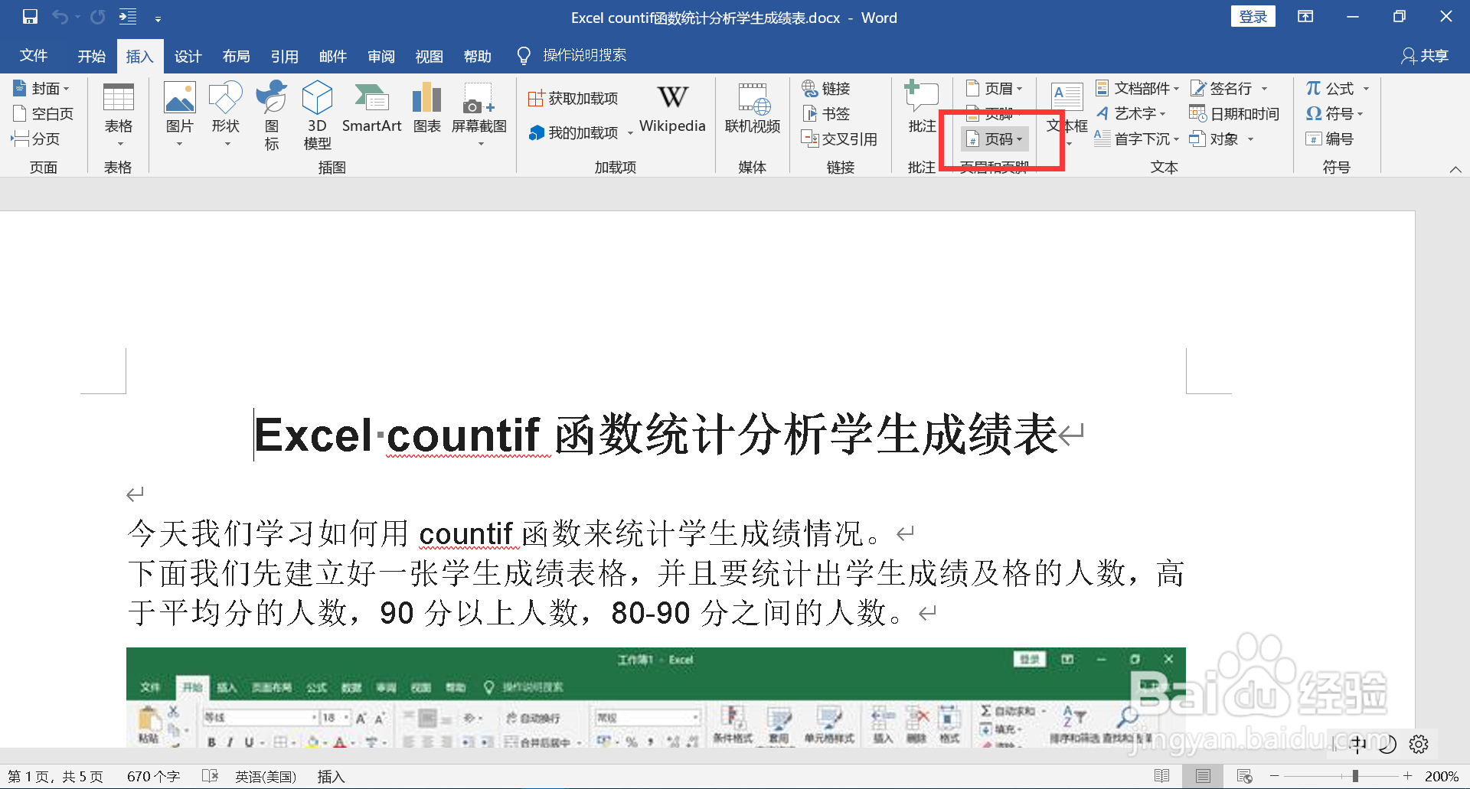Collapse the ribbon with the arrow
Image resolution: width=1470 pixels, height=789 pixels.
1455,169
